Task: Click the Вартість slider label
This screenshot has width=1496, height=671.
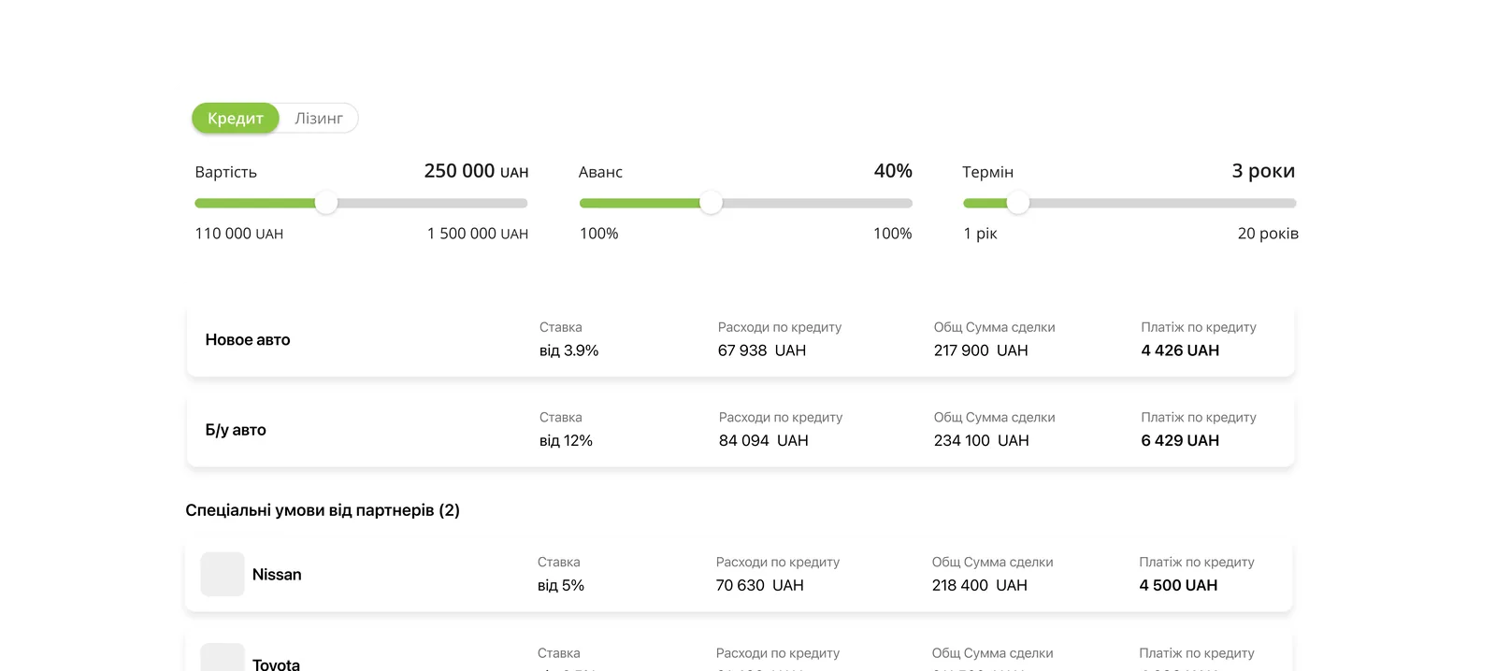Action: [226, 172]
